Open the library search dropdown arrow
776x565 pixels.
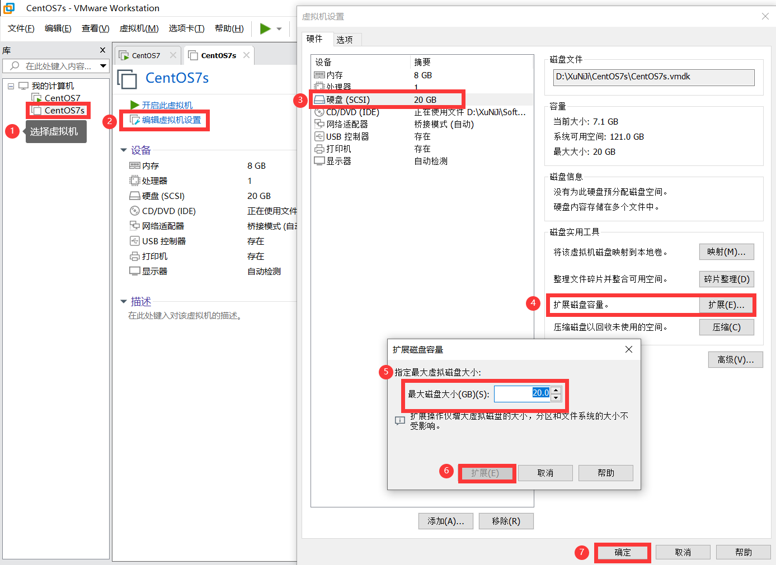103,66
